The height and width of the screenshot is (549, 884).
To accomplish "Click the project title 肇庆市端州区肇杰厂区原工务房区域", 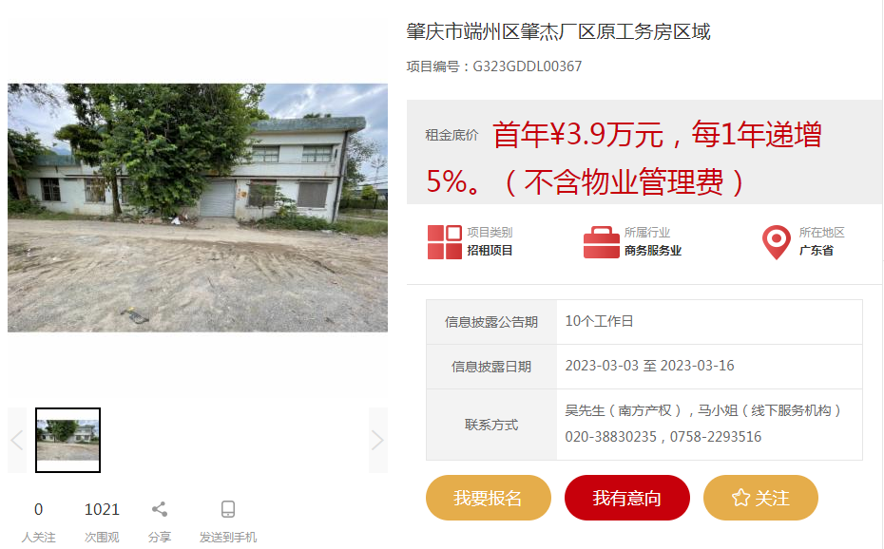I will (558, 31).
